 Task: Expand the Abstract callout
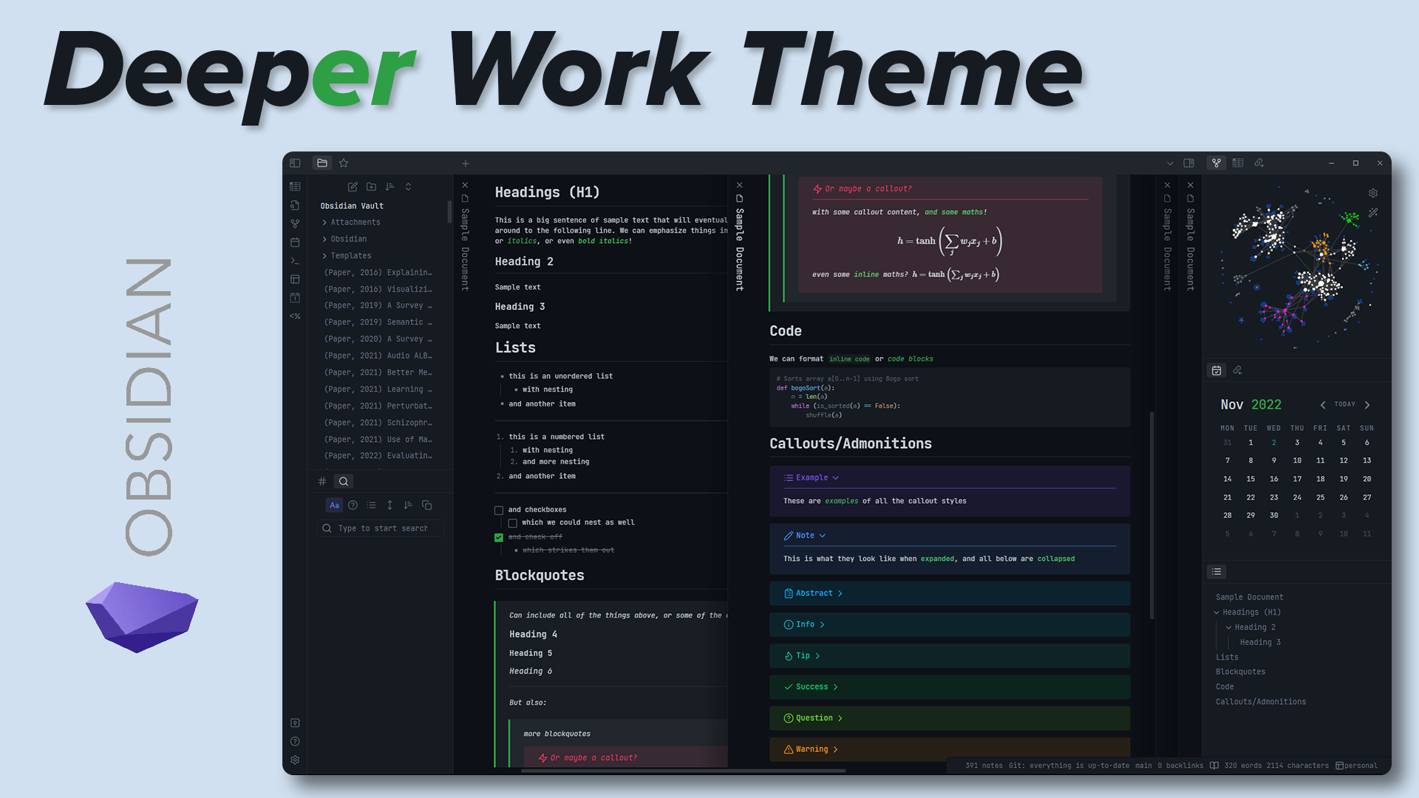840,593
